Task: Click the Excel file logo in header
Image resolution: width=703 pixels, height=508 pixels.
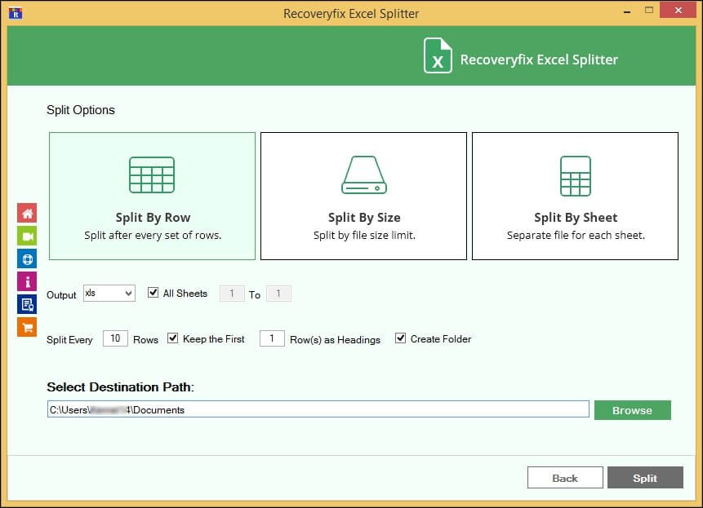Action: [438, 55]
